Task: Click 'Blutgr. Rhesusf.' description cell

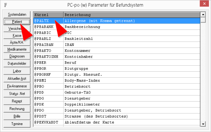Action: [132, 74]
